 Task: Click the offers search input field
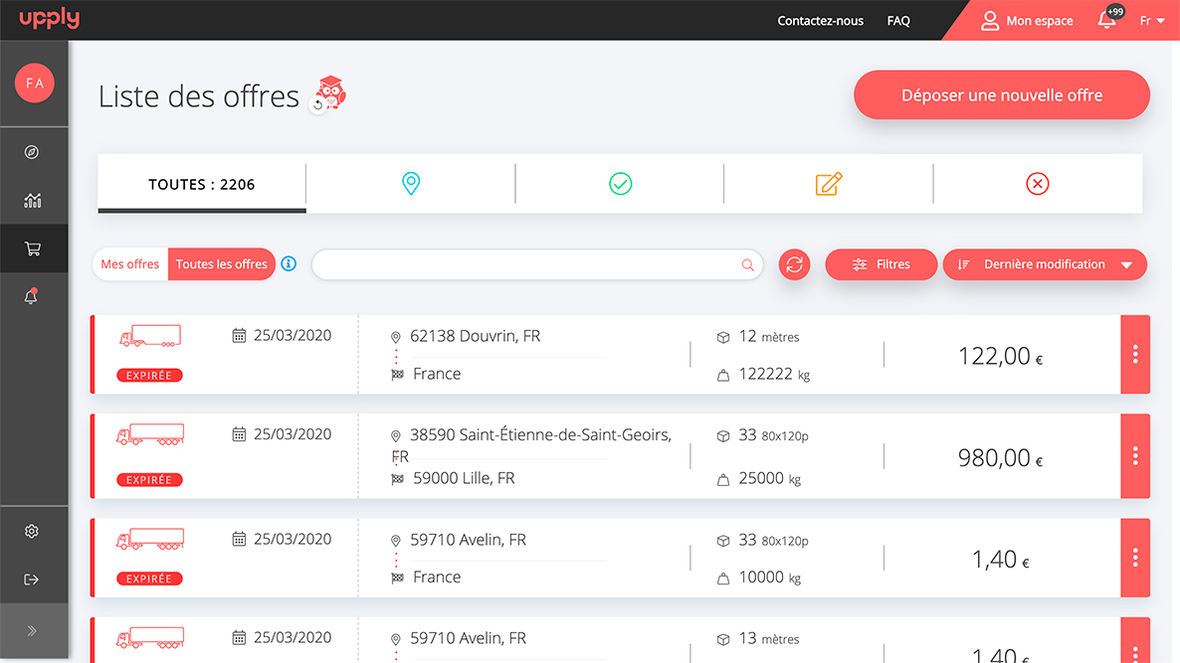click(527, 264)
